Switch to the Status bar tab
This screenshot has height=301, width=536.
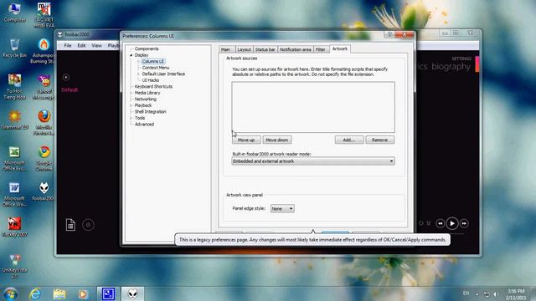click(265, 49)
